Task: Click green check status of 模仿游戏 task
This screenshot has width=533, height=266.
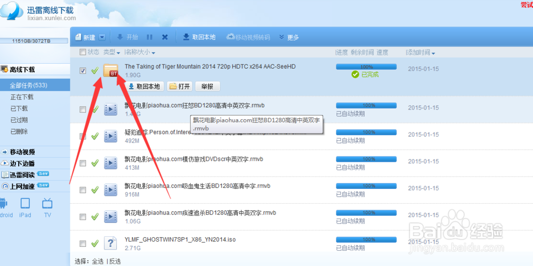Action: coord(95,163)
